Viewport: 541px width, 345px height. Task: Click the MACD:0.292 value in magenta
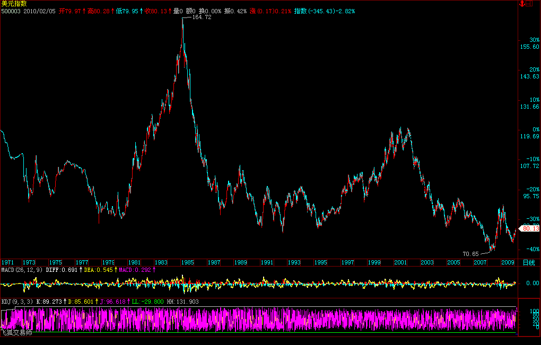tap(135, 270)
